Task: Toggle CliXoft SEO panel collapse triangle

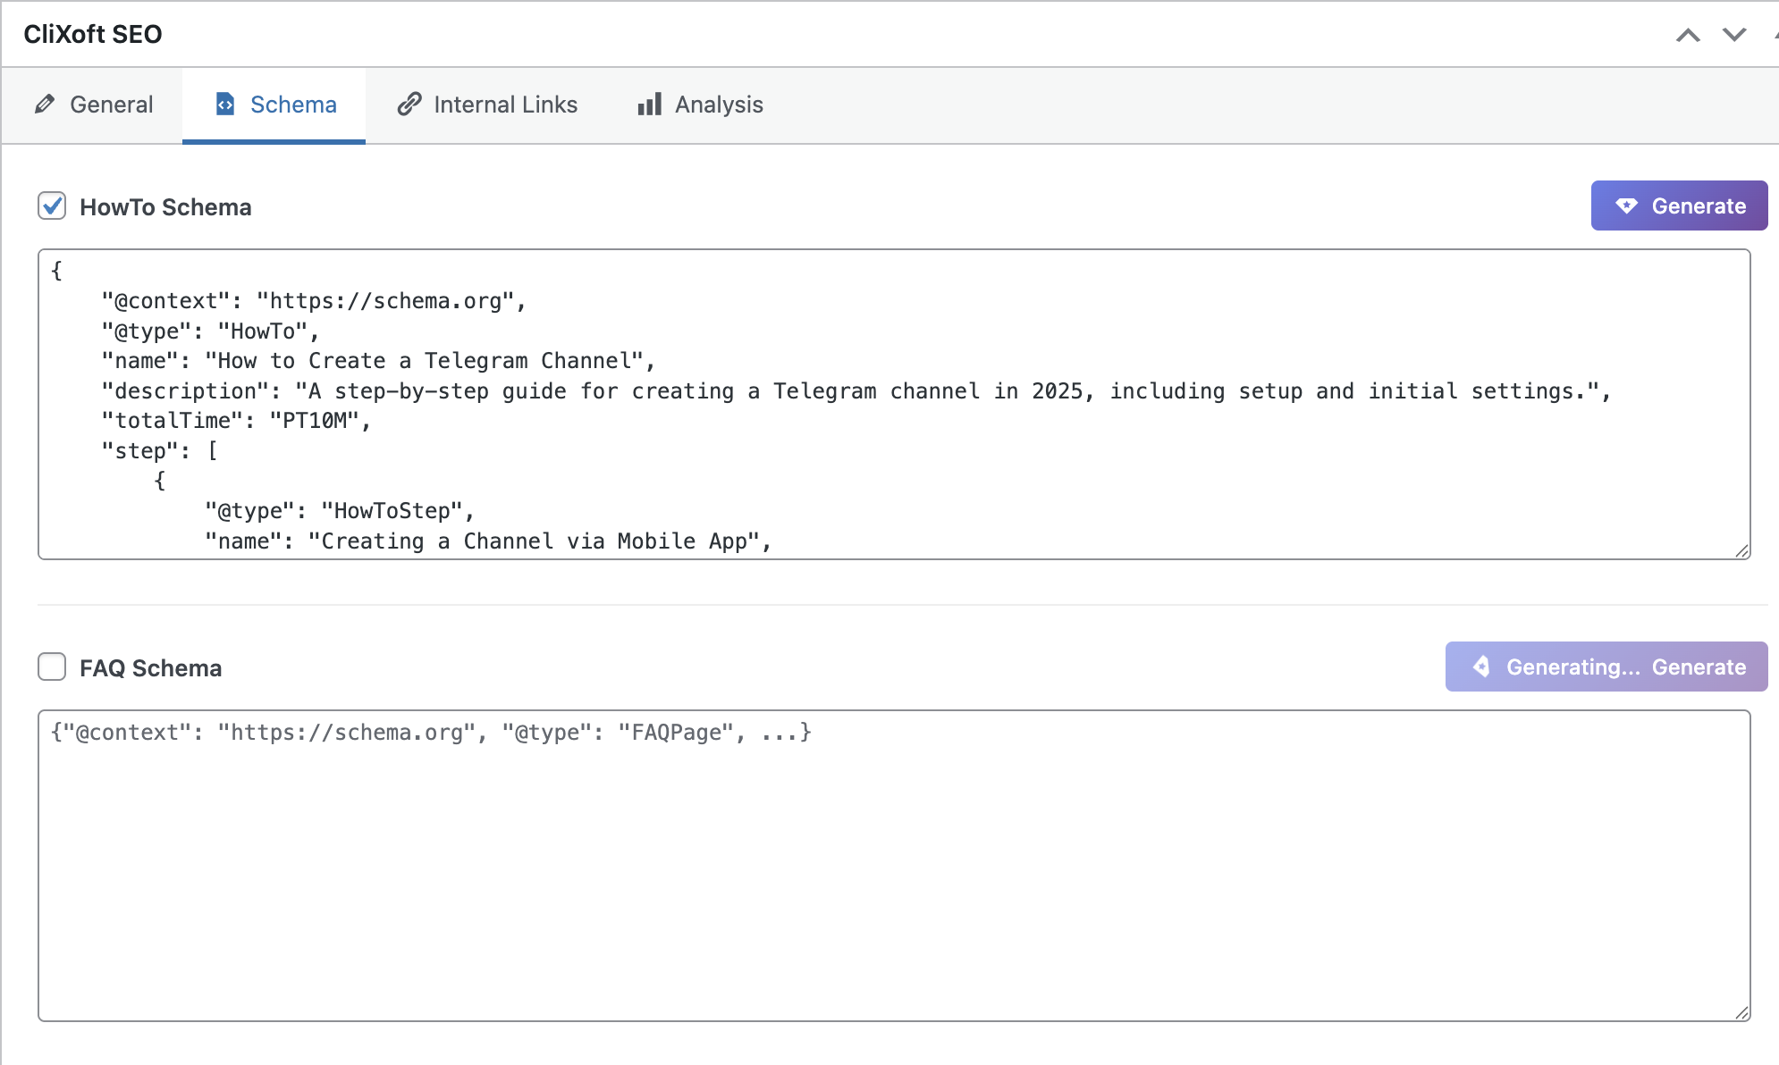Action: (1775, 35)
